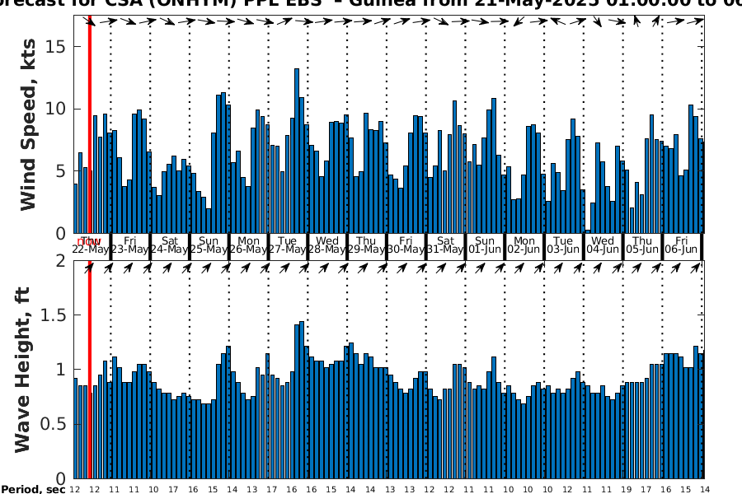Click the tallest wave height bar on Tue 27-May
This screenshot has width=742, height=494.
pos(302,400)
